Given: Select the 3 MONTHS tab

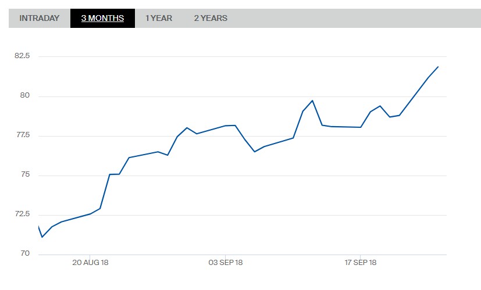Looking at the screenshot, I should point(102,18).
